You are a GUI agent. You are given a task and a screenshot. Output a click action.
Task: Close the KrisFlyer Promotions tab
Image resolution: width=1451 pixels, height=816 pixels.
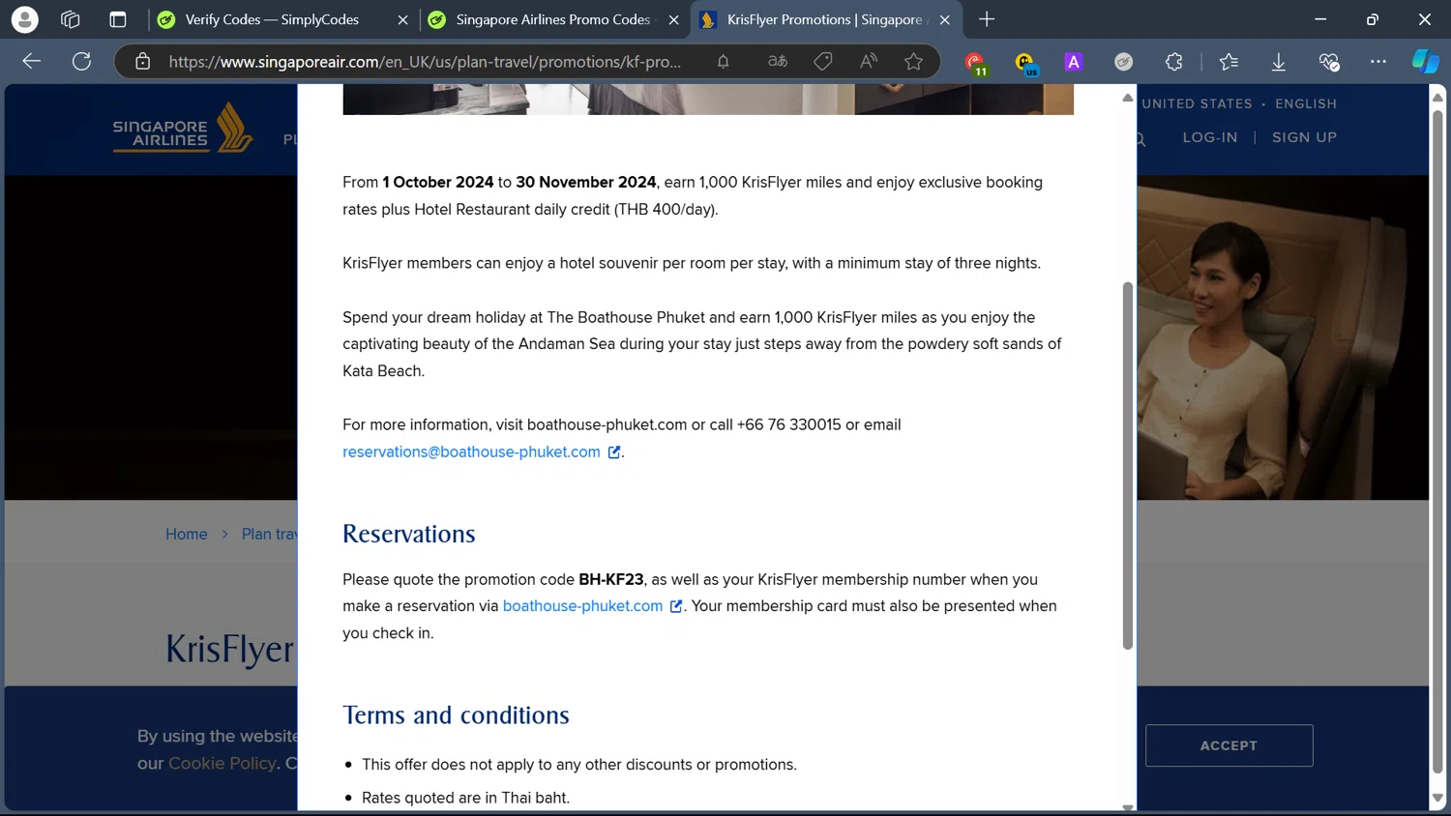[x=944, y=19]
